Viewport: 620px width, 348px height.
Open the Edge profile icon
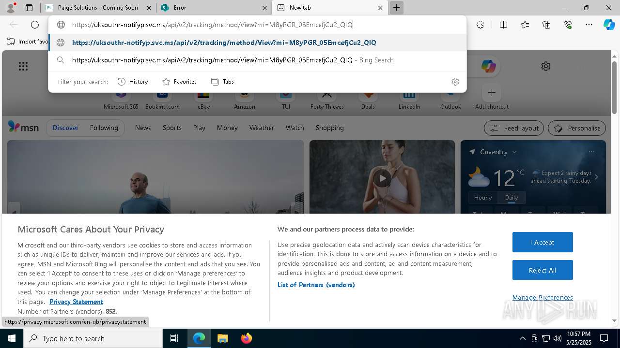click(x=11, y=8)
